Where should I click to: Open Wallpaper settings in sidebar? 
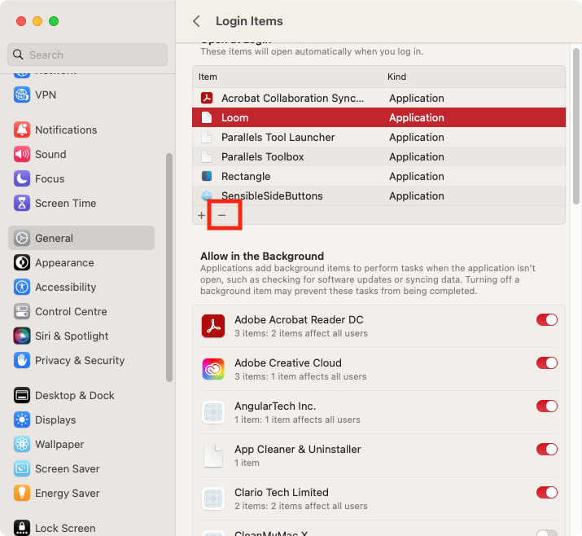click(81, 444)
